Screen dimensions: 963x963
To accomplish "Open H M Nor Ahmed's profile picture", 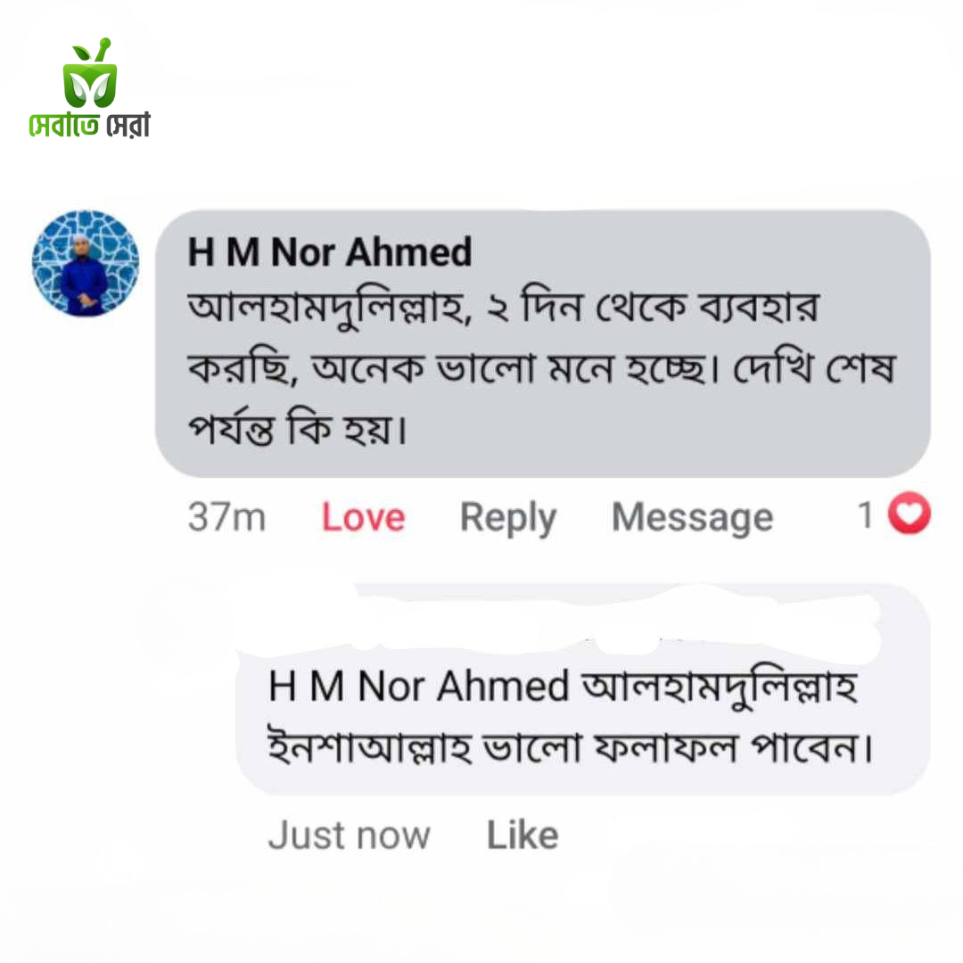I will (x=86, y=264).
